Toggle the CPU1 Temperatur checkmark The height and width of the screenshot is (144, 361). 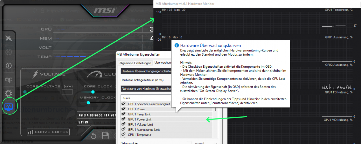coord(123,135)
